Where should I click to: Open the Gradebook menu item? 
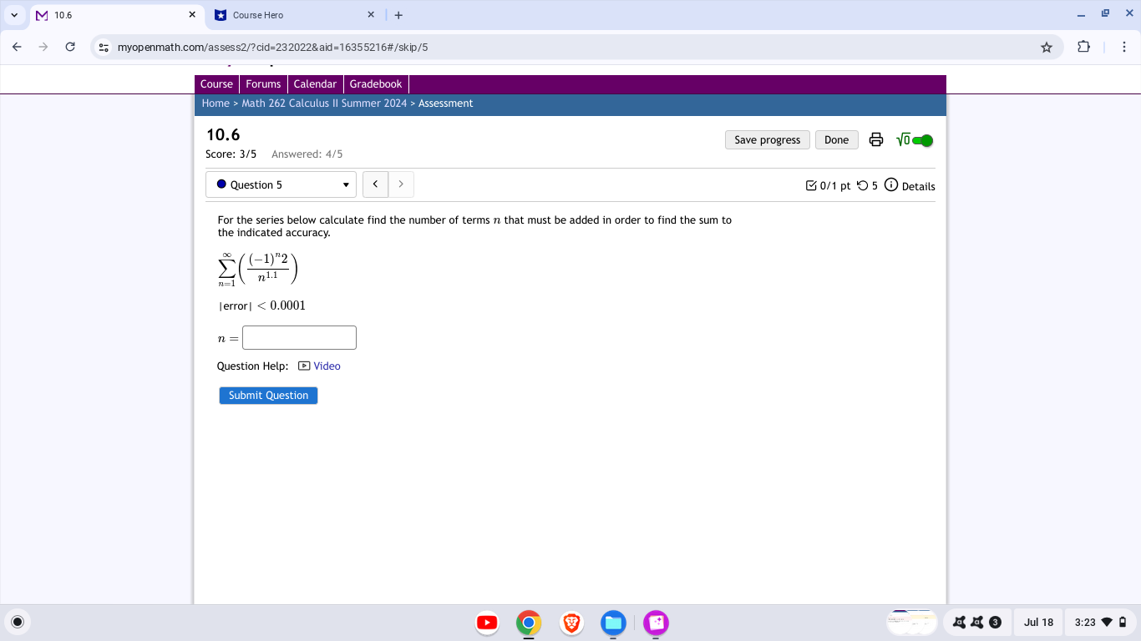click(376, 83)
